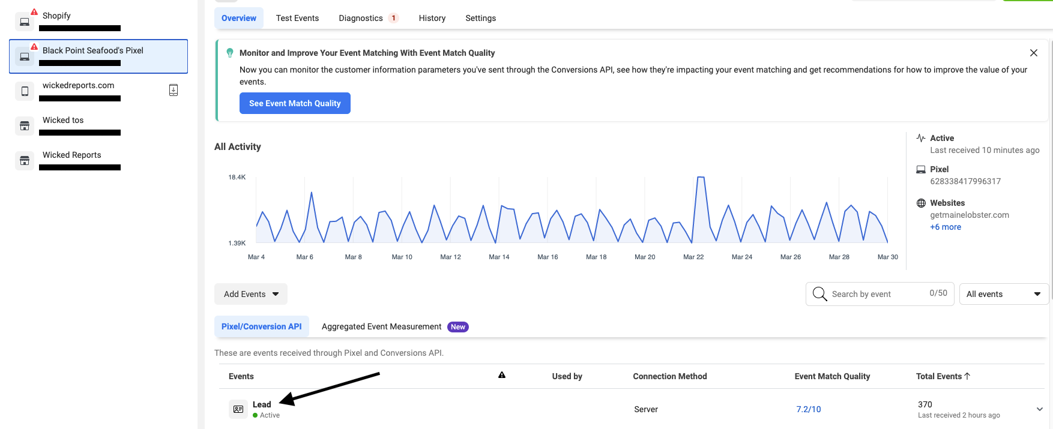1053x429 pixels.
Task: Click the Last received 10 minutes ago text
Action: tap(985, 150)
